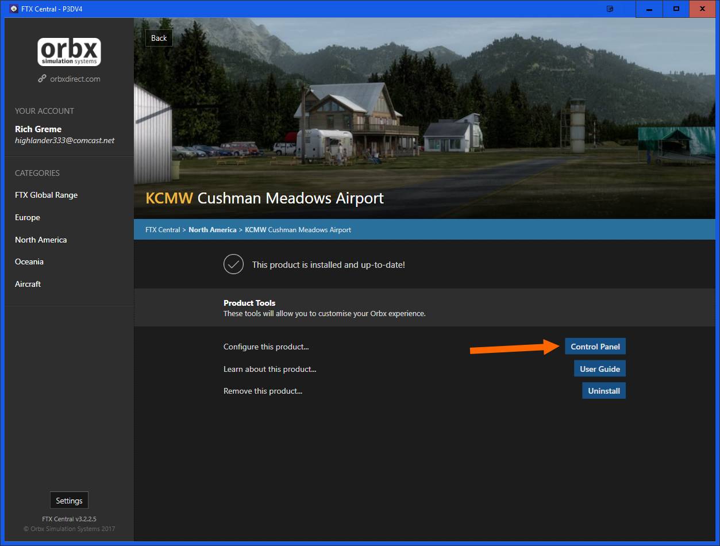The height and width of the screenshot is (546, 720).
Task: Select the North America category
Action: point(41,240)
